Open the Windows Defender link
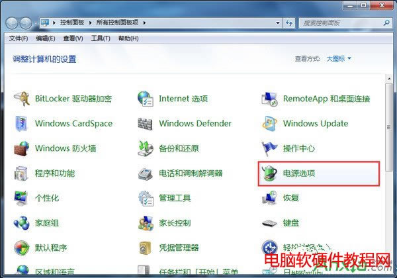This screenshot has width=397, height=278. click(195, 124)
